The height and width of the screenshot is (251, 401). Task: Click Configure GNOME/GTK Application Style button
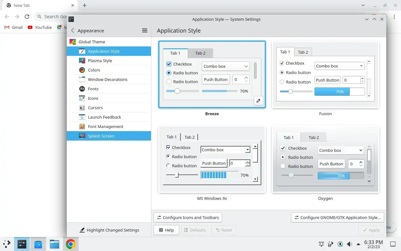click(337, 217)
